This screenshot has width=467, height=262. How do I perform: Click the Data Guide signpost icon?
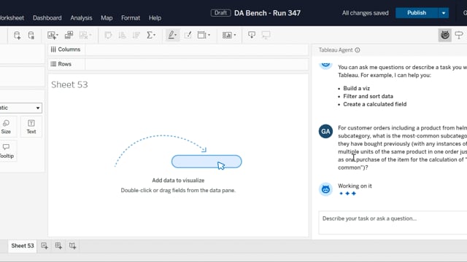coord(459,35)
